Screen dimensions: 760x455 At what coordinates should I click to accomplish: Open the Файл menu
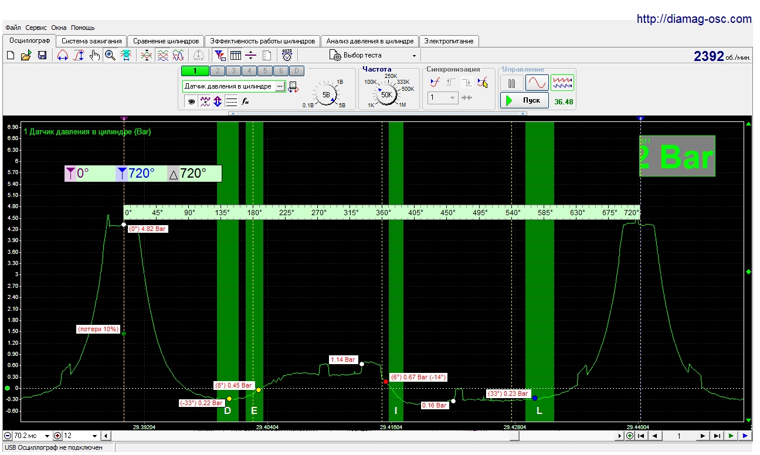12,28
